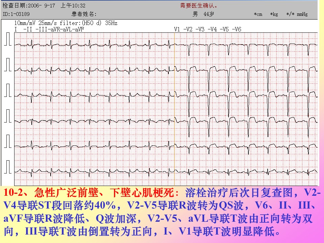Click the calibration pulse of the fourth row
The width and height of the screenshot is (324, 243).
point(8,116)
